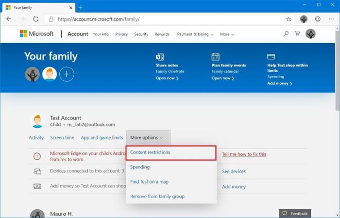The width and height of the screenshot is (340, 218).
Task: Select the organizer avatar under Your family
Action: click(33, 74)
